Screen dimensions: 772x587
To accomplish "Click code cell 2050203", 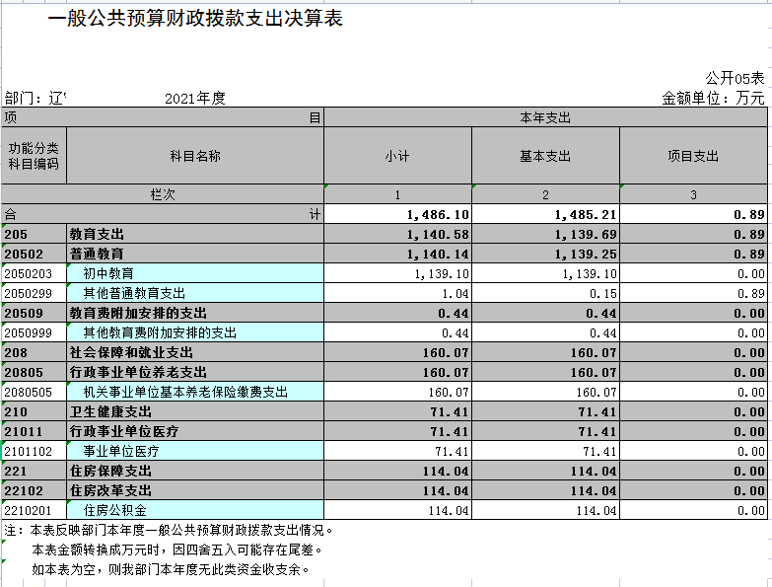I will [x=34, y=273].
